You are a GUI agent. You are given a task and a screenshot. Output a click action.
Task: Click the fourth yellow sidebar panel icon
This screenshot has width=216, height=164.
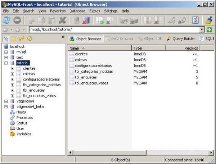[30, 39]
